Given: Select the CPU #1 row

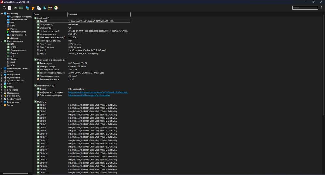Looking at the screenshot, I should (x=83, y=105).
